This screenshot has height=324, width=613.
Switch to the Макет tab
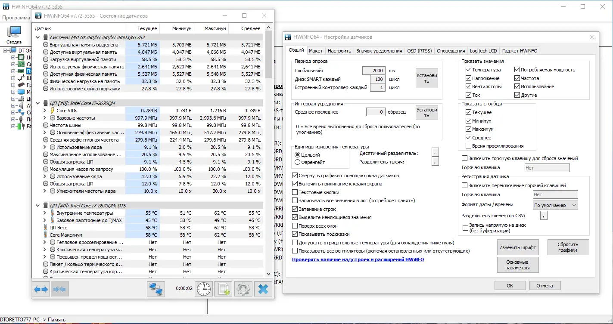(x=316, y=51)
